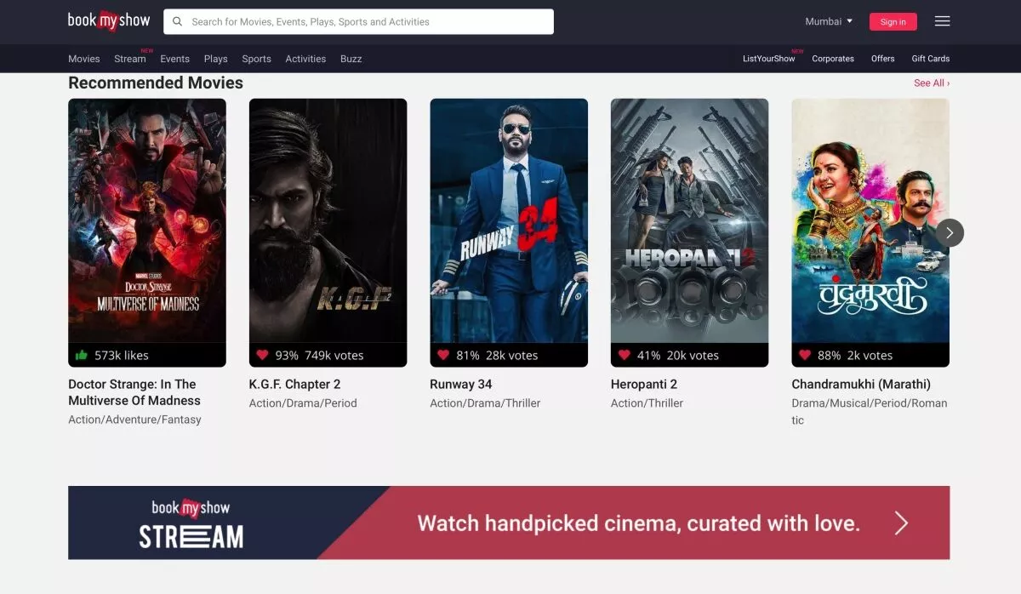Open the Corporates link
This screenshot has height=594, width=1021.
tap(833, 59)
